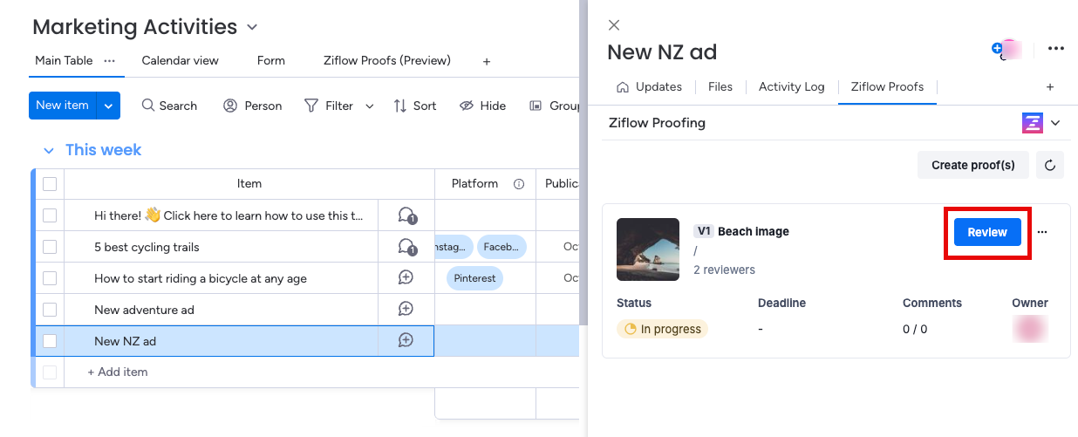Click the refresh proofs icon button
The width and height of the screenshot is (1078, 437).
pyautogui.click(x=1050, y=165)
